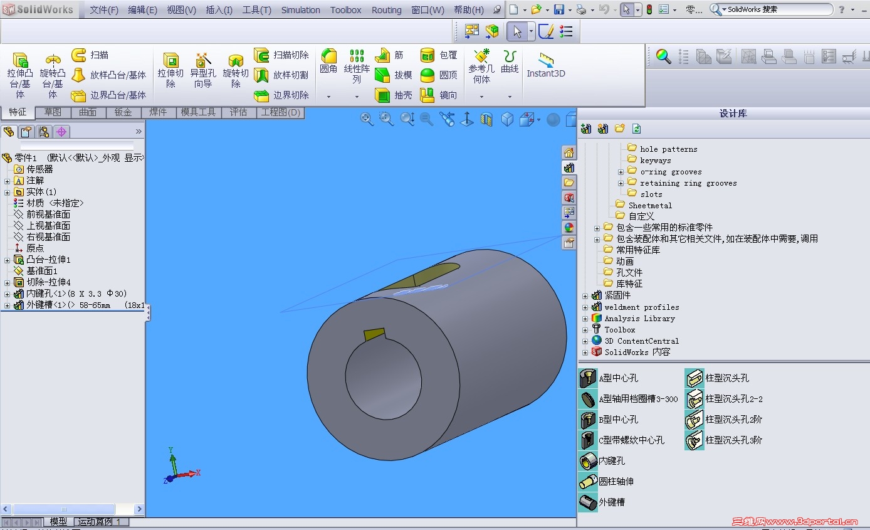Image resolution: width=870 pixels, height=530 pixels.
Task: Expand the Toolbox library node
Action: coord(585,330)
